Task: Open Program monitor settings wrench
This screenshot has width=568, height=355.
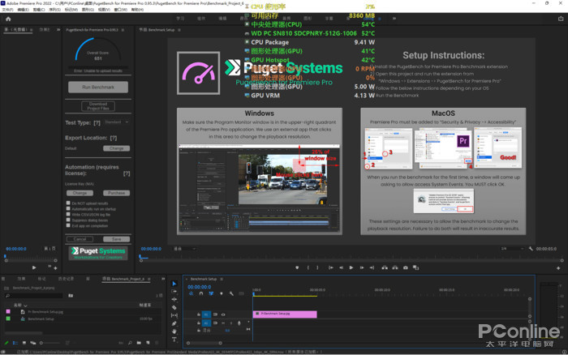Action: 531,249
